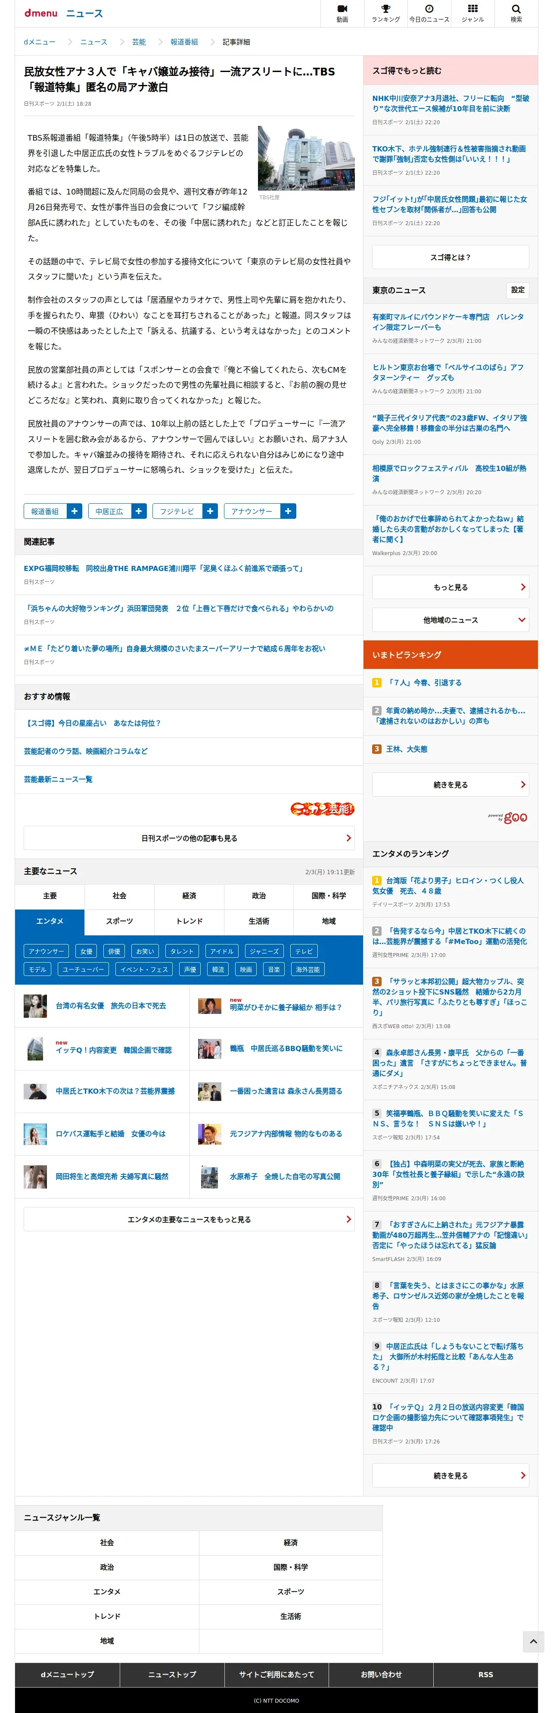Click the ニッカン芸能 logo

click(322, 809)
